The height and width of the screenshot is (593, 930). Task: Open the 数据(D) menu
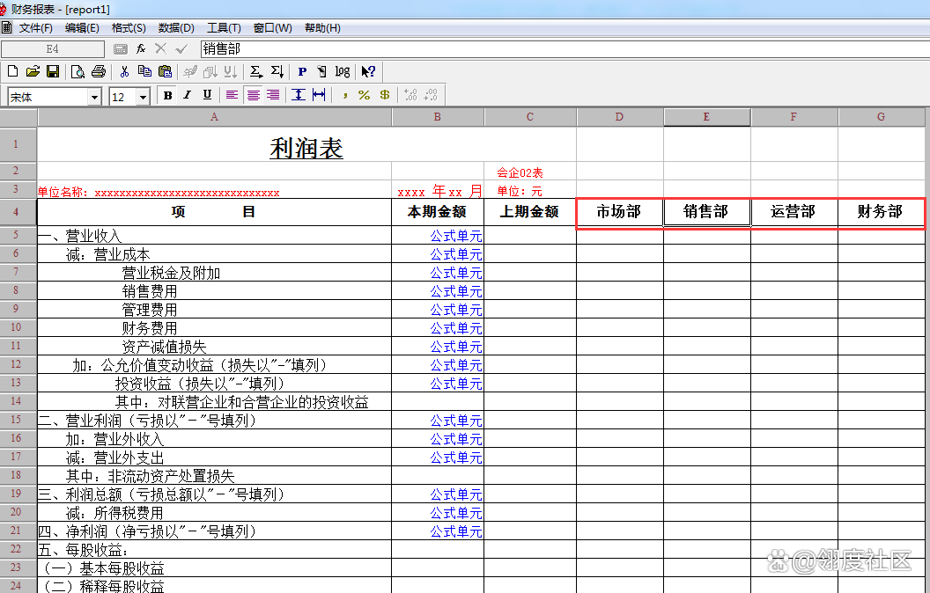[175, 27]
